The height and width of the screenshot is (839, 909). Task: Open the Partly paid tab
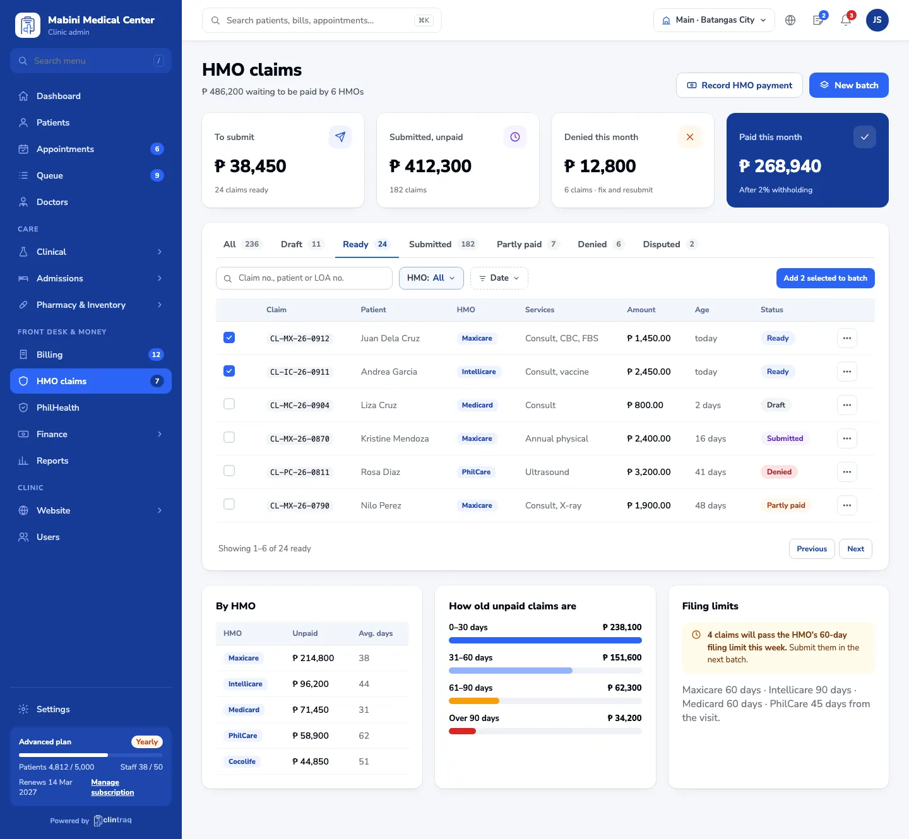coord(528,244)
